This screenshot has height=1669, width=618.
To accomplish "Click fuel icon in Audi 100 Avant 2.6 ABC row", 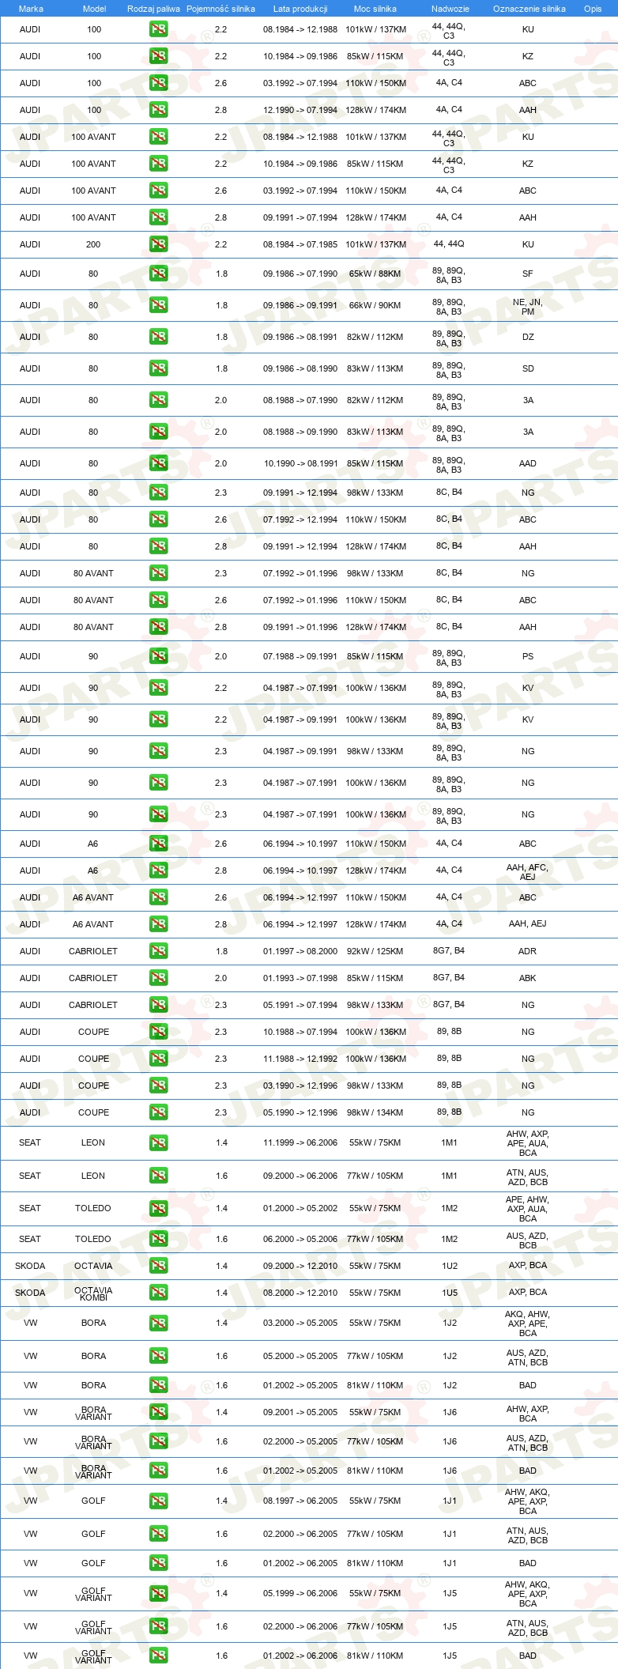I will (x=158, y=191).
